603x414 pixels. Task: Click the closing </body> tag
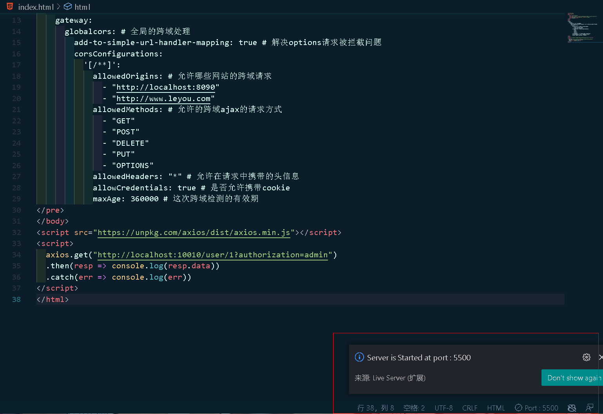pyautogui.click(x=53, y=221)
